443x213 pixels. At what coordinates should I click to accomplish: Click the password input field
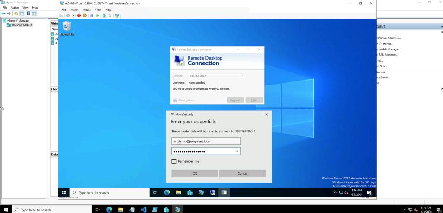tap(206, 151)
